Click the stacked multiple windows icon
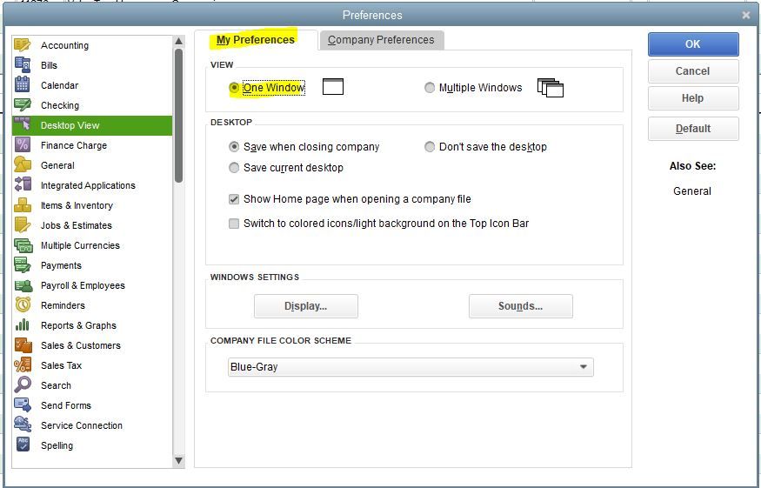 tap(551, 88)
